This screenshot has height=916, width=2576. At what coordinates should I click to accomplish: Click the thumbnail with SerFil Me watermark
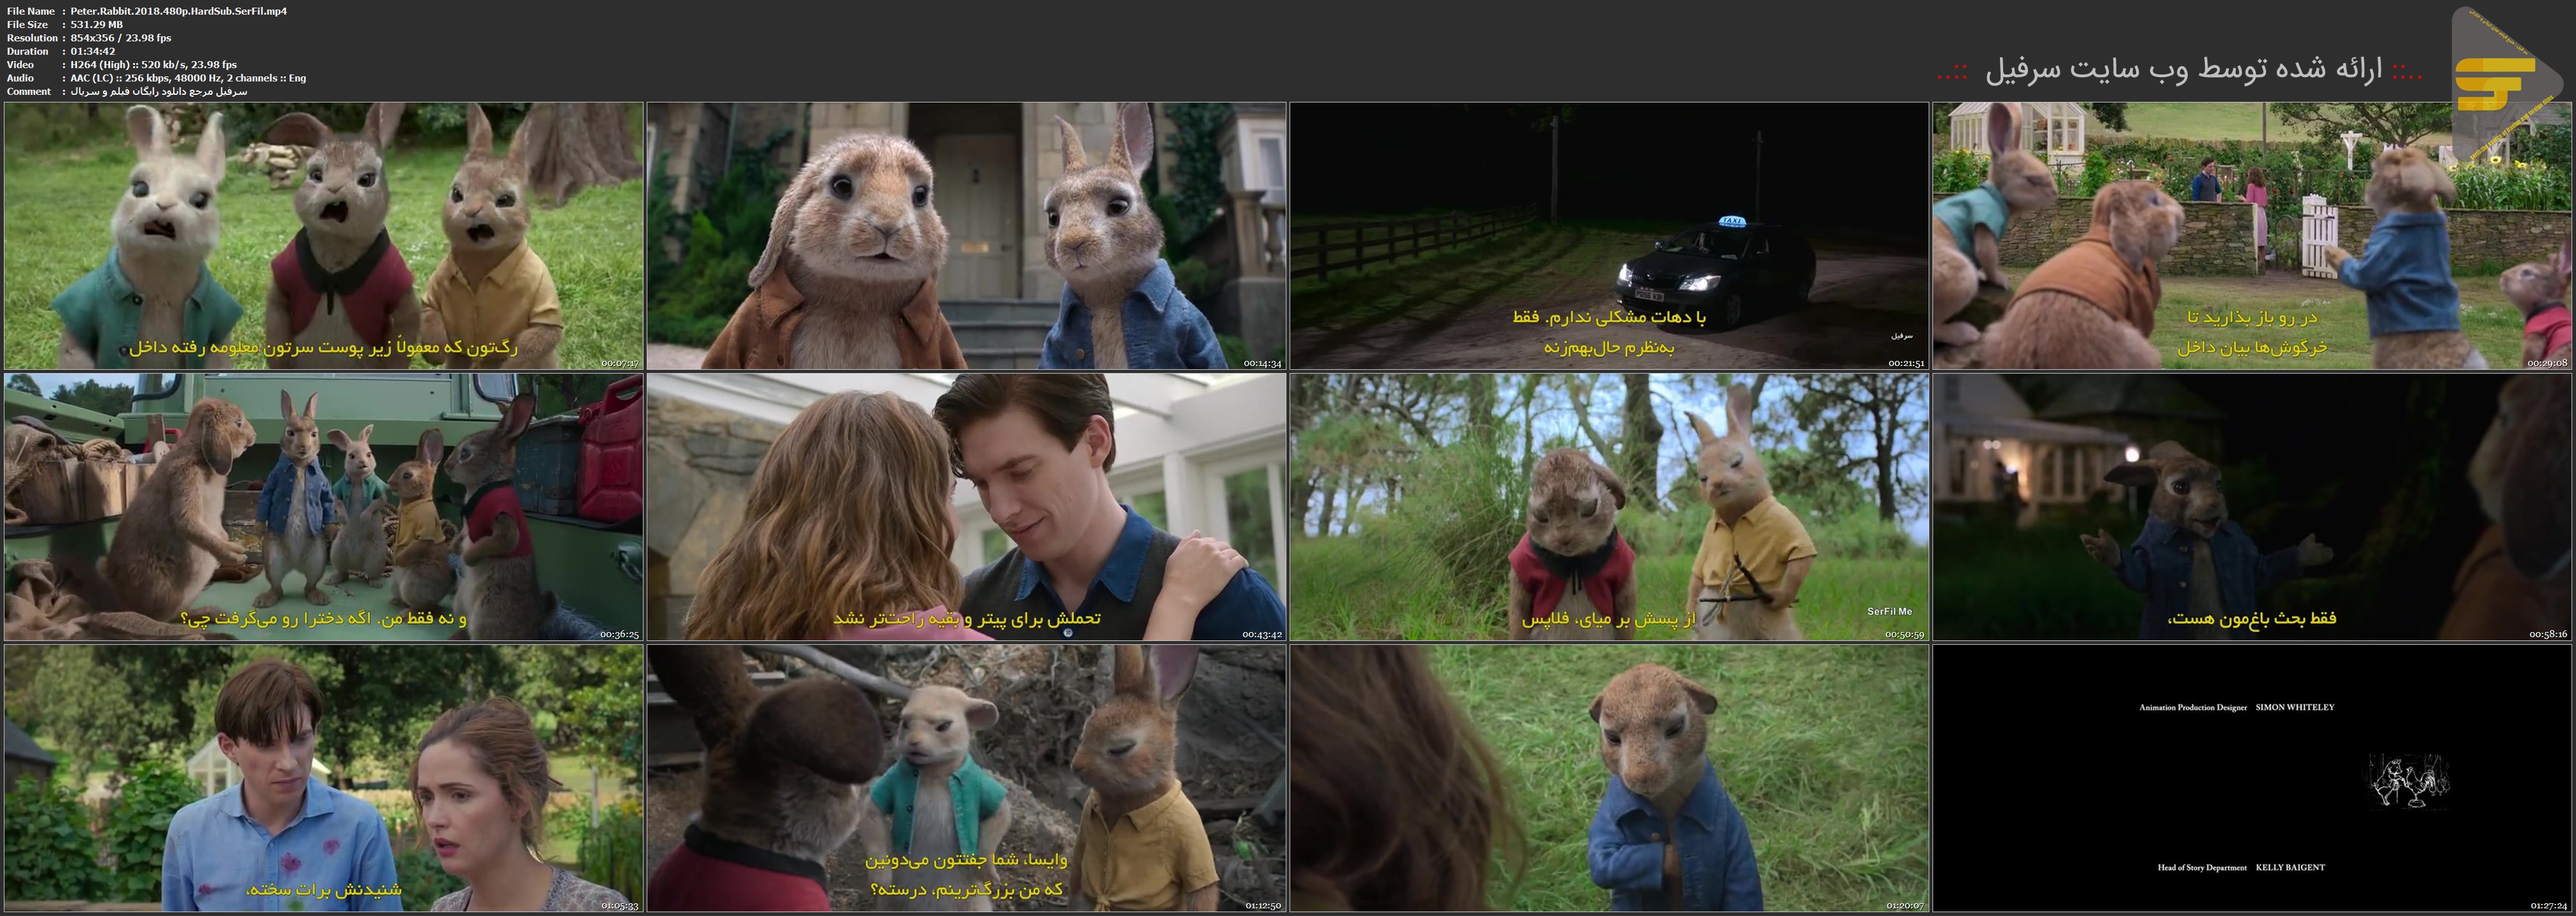coord(1608,507)
